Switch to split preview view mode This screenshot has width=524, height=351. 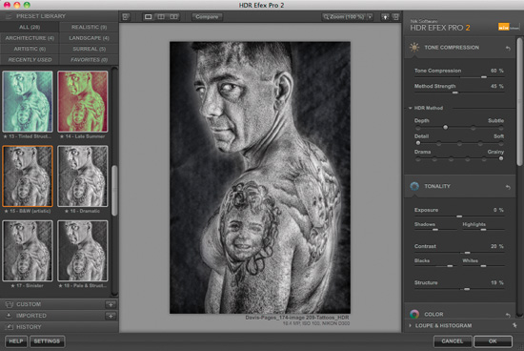[x=161, y=17]
